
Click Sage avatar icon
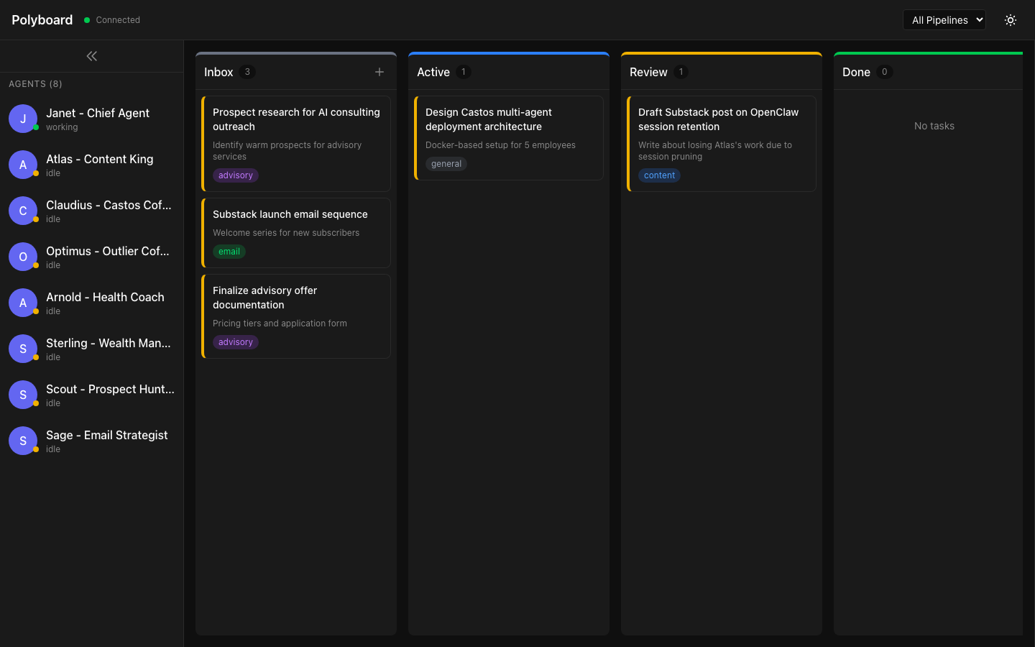(23, 441)
